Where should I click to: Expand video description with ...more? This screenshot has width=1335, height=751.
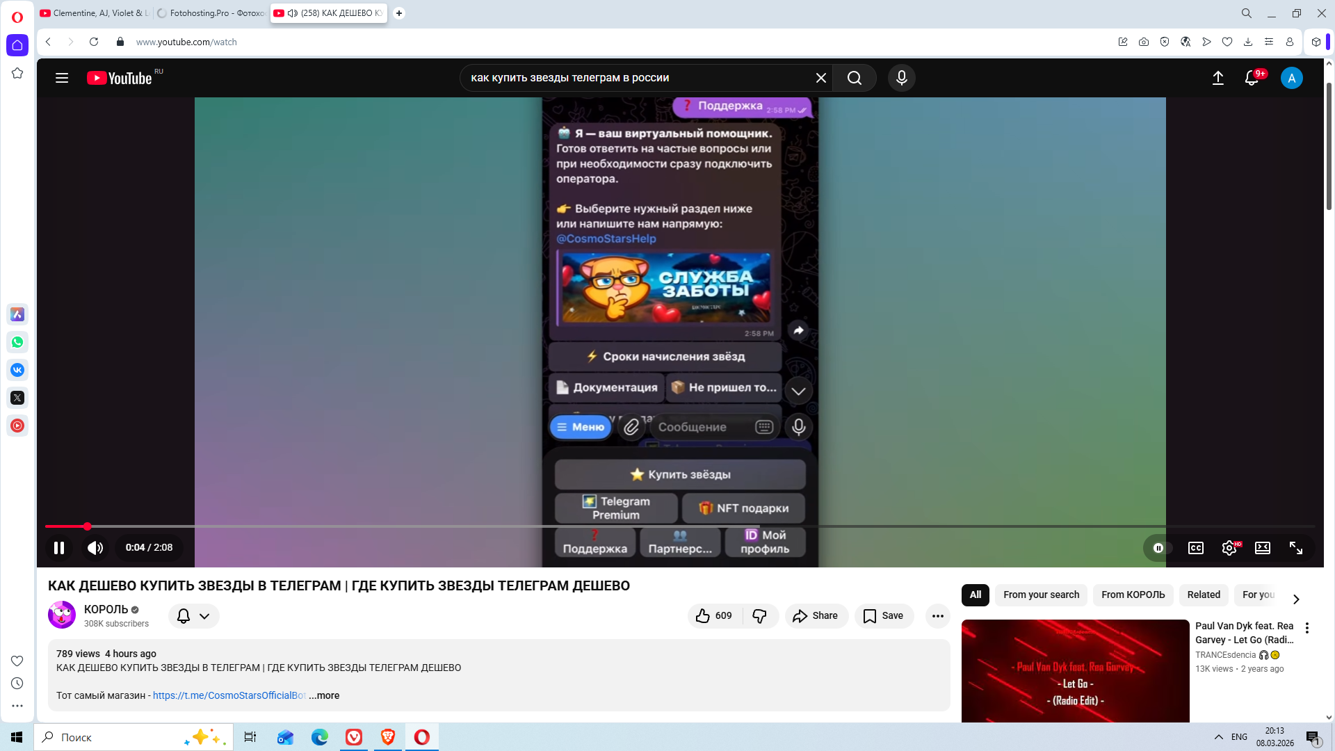pyautogui.click(x=324, y=695)
